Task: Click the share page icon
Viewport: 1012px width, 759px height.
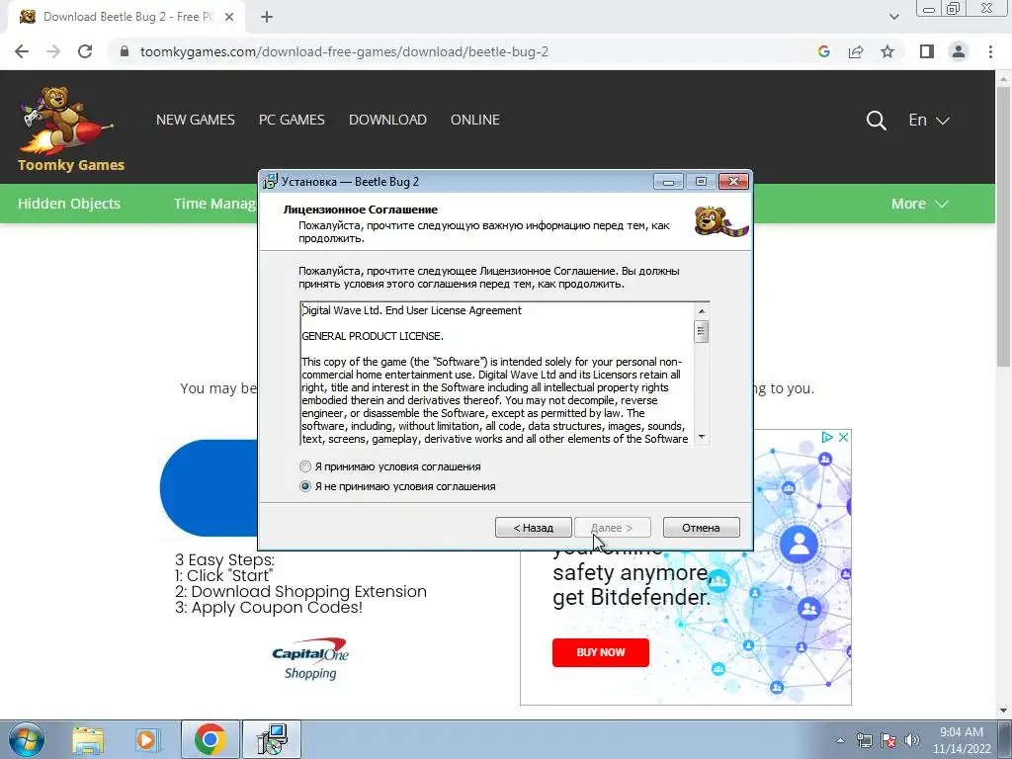Action: tap(856, 51)
